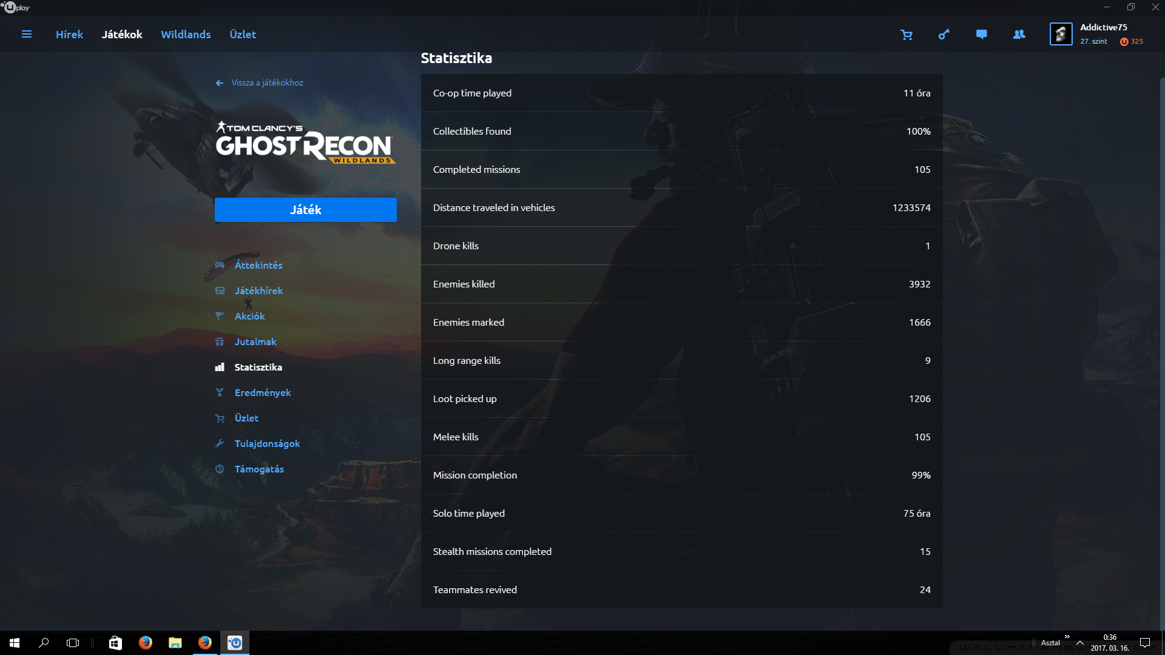Open the Windows Start menu

[x=15, y=643]
